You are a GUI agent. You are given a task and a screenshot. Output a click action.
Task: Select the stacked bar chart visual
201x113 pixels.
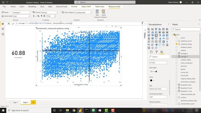(149, 29)
